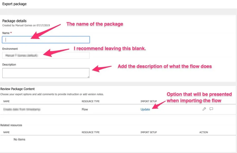Click IMPORT SETUP header in Review Package Content
This screenshot has width=237, height=153.
(x=149, y=101)
